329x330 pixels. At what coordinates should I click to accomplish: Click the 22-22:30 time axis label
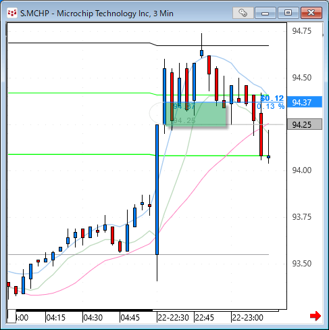click(173, 318)
